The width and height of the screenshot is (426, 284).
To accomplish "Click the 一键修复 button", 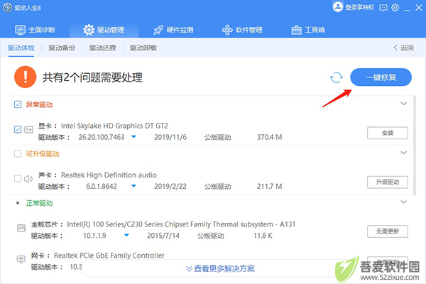I will 381,77.
